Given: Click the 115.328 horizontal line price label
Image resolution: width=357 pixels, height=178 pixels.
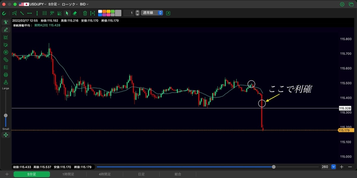Looking at the screenshot, I should point(345,108).
